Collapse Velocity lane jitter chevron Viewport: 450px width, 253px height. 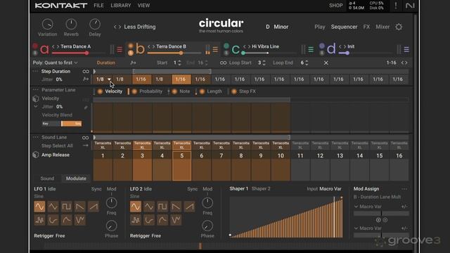(x=36, y=107)
